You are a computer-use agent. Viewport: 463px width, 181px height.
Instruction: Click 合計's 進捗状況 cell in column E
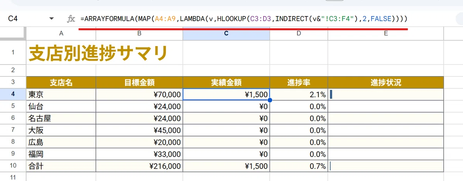[x=386, y=166]
